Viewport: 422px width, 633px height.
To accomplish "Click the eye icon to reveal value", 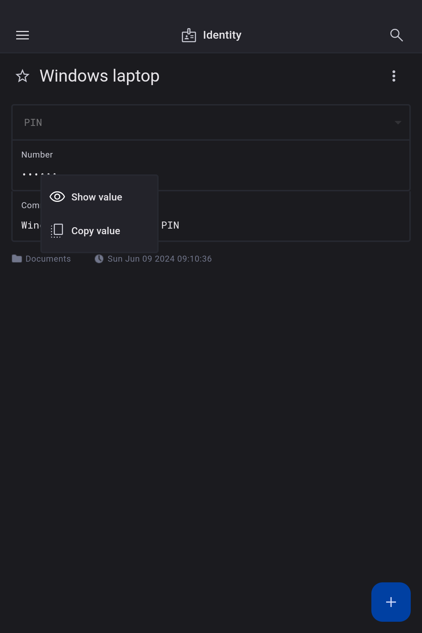I will (x=57, y=197).
